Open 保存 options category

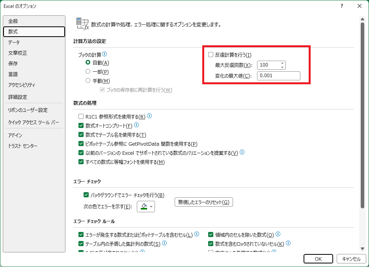(x=34, y=64)
